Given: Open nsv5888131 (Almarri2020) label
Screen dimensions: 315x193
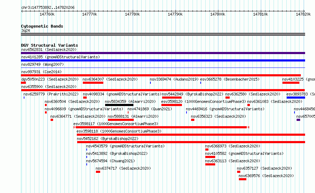Looking at the screenshot, I should (x=133, y=116).
